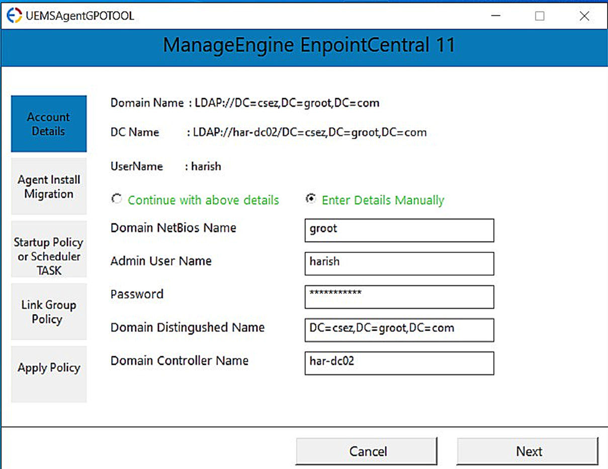Minimize the UEMSAgentGPOTOOL window
608x469 pixels.
tap(495, 16)
